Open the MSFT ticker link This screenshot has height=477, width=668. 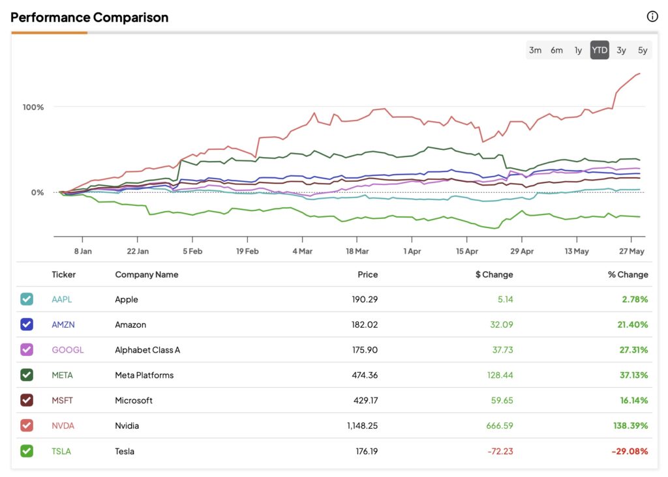[62, 400]
